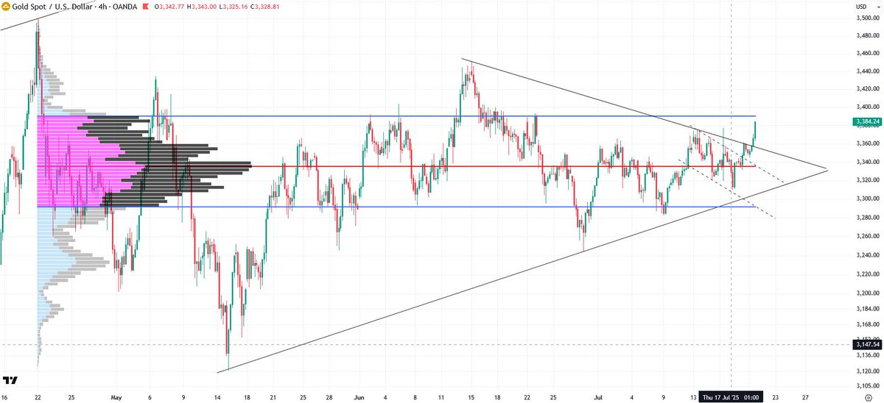Click the 3,136.00 price axis label
884x403 pixels.
point(866,355)
